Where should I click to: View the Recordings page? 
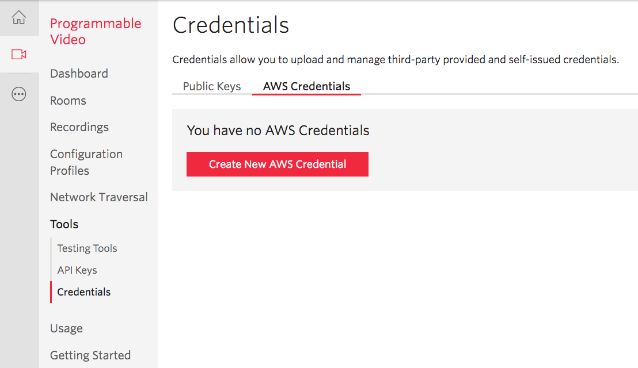click(x=79, y=127)
